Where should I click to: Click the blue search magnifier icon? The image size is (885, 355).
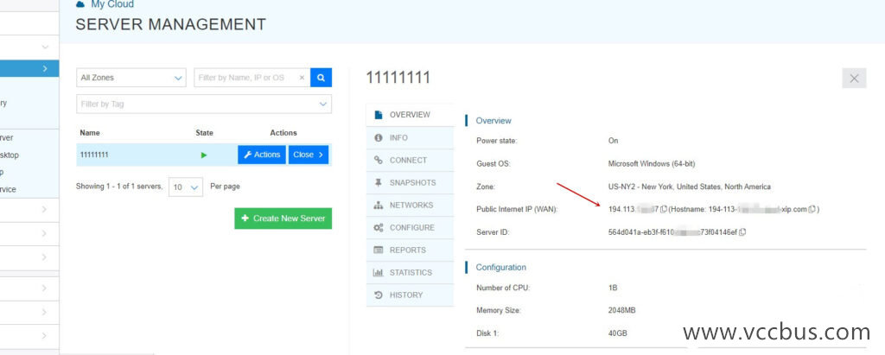coord(321,78)
